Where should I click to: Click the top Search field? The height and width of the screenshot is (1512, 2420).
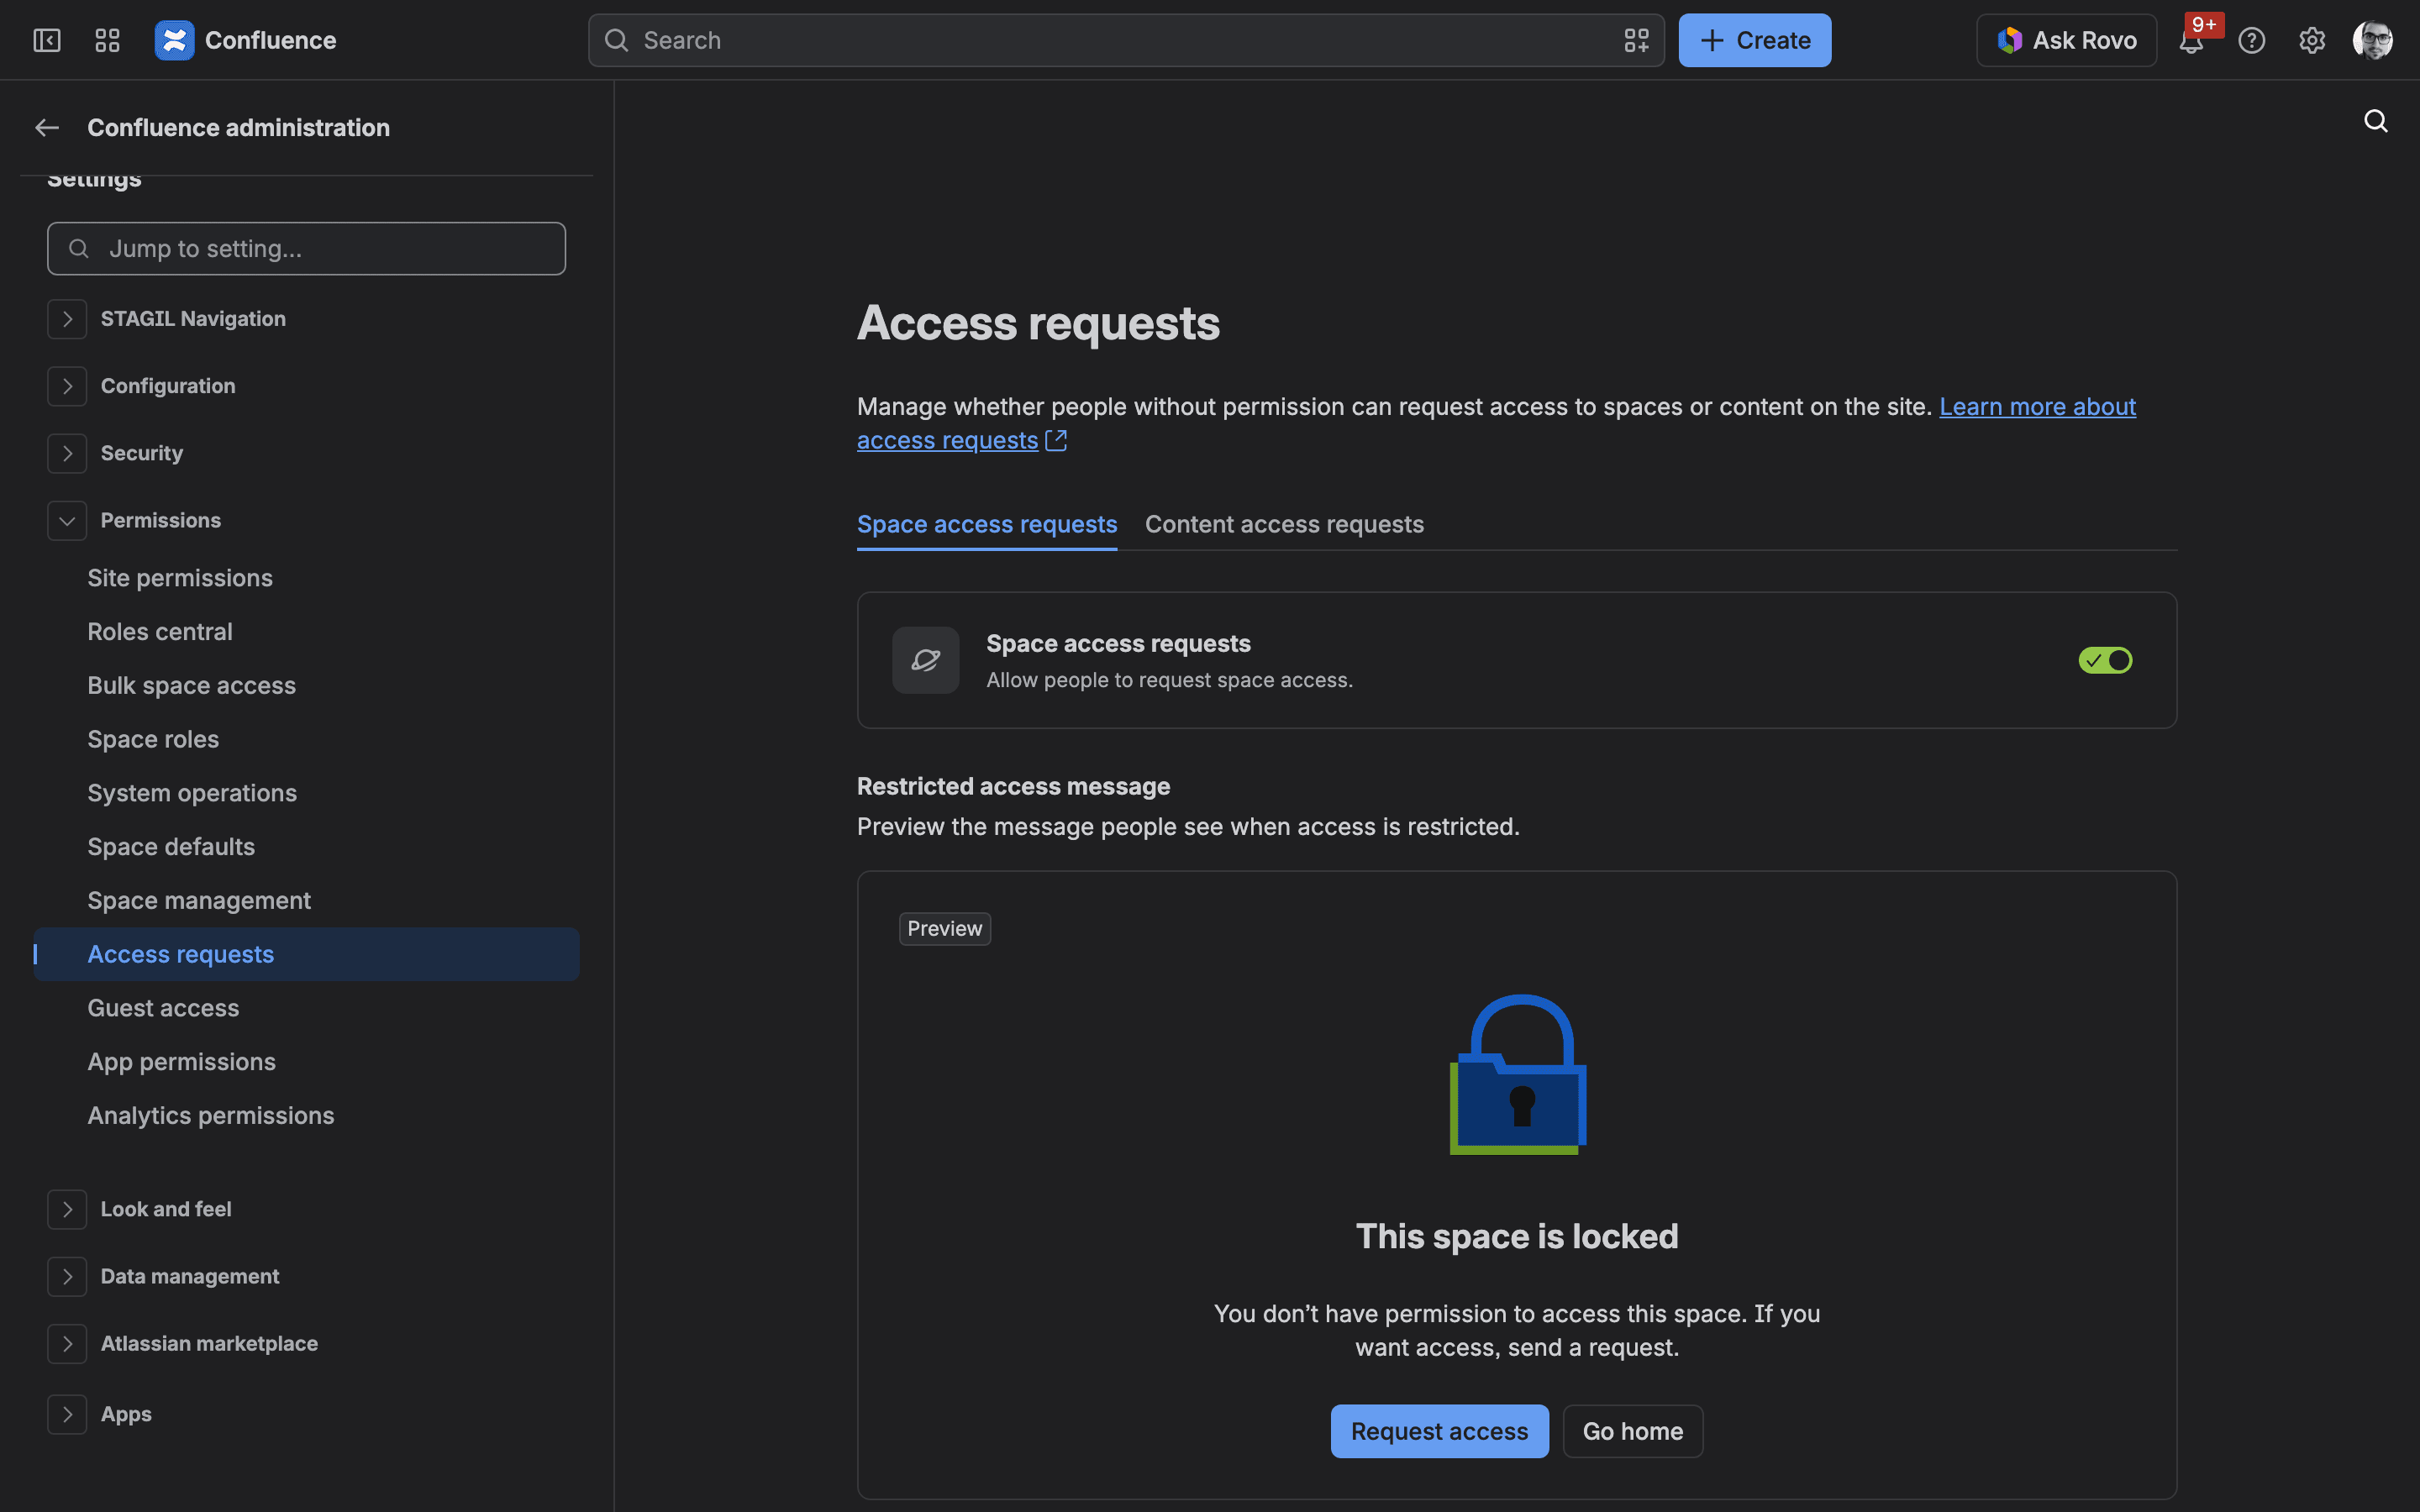[x=1126, y=40]
